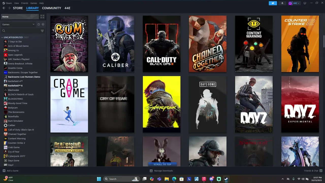Image resolution: width=325 pixels, height=183 pixels.
Task: Sort library by recent activity clock icon
Action: click(x=39, y=24)
